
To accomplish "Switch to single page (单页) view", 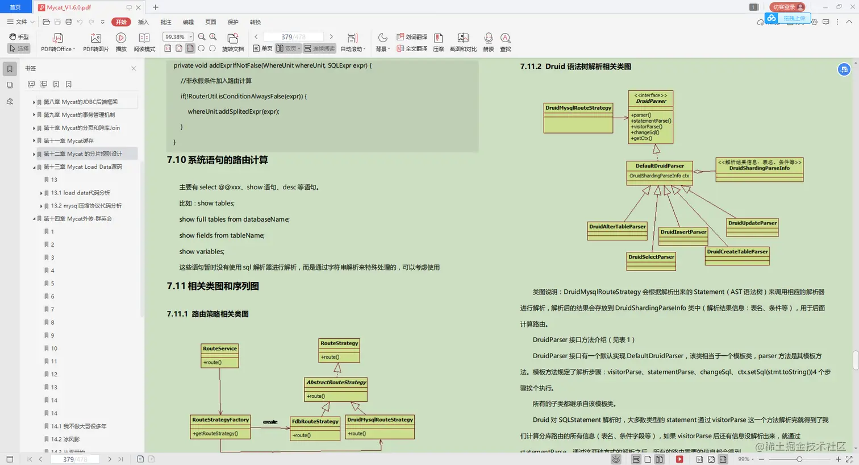I will 263,48.
